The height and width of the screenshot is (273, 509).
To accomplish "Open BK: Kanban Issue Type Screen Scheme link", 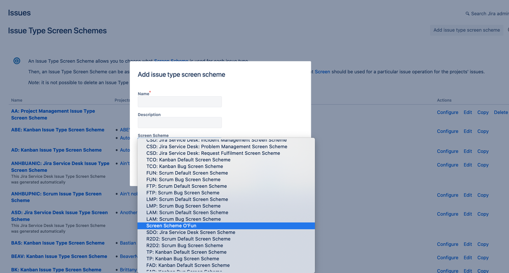I will [x=56, y=270].
